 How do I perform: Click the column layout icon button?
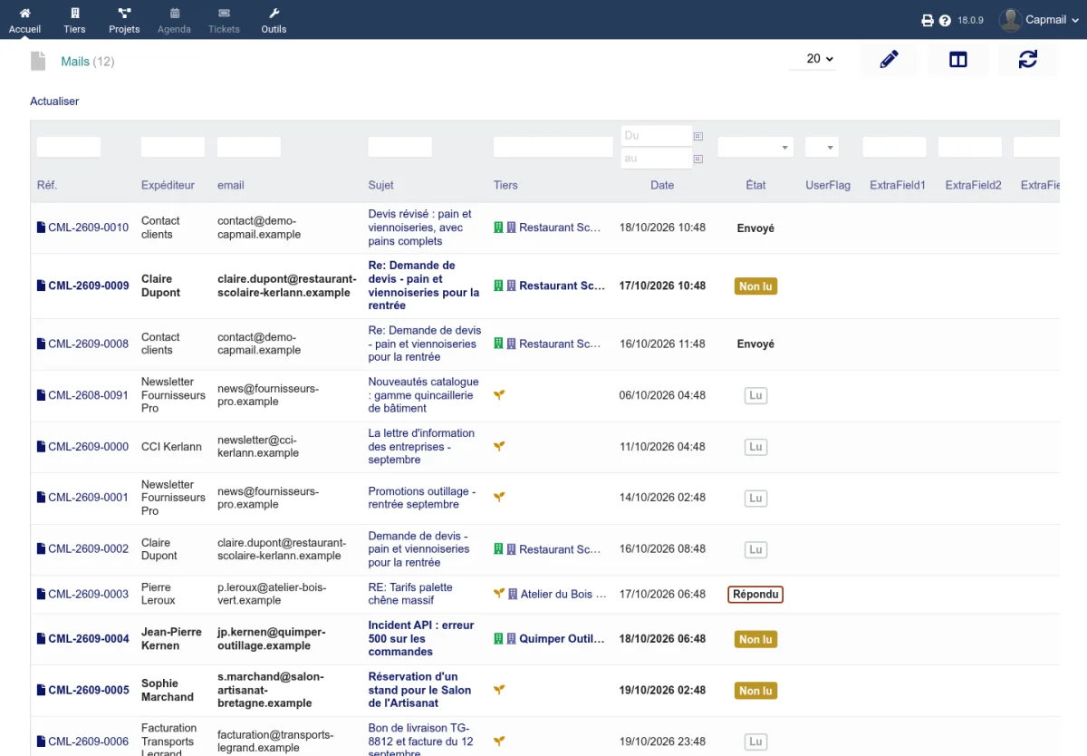958,60
